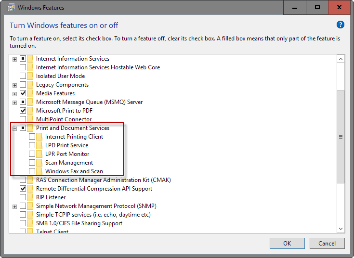This screenshot has height=258, width=354.
Task: Dismiss the dialog with Cancel
Action: point(327,244)
